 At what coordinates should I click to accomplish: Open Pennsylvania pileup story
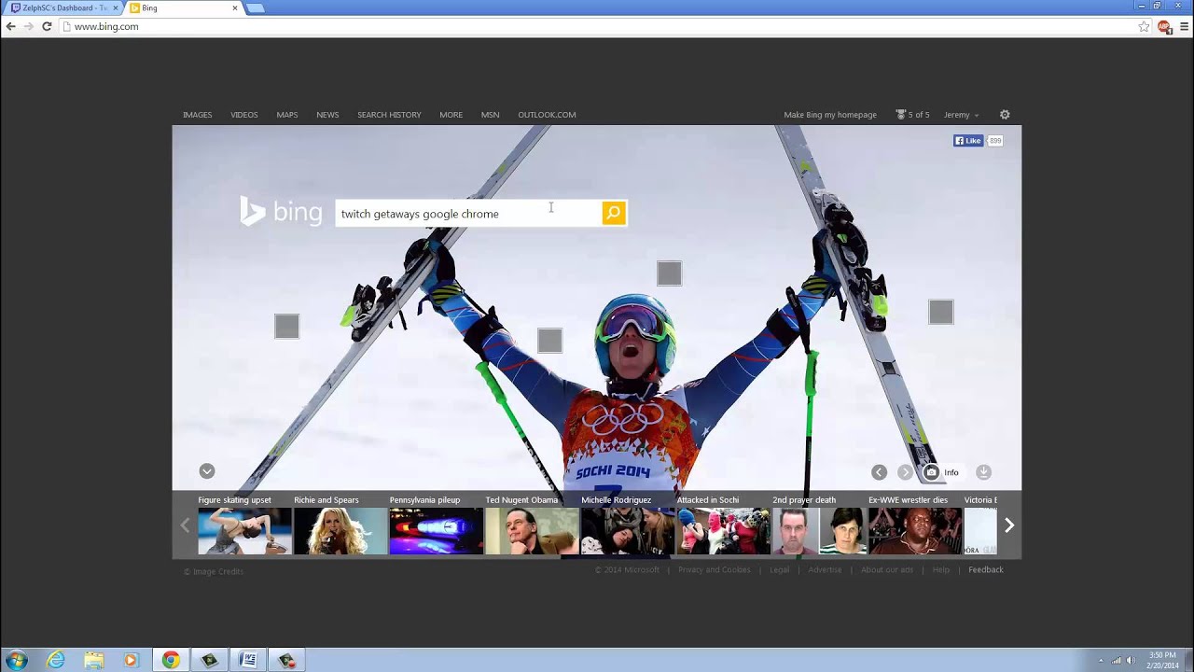tap(436, 525)
